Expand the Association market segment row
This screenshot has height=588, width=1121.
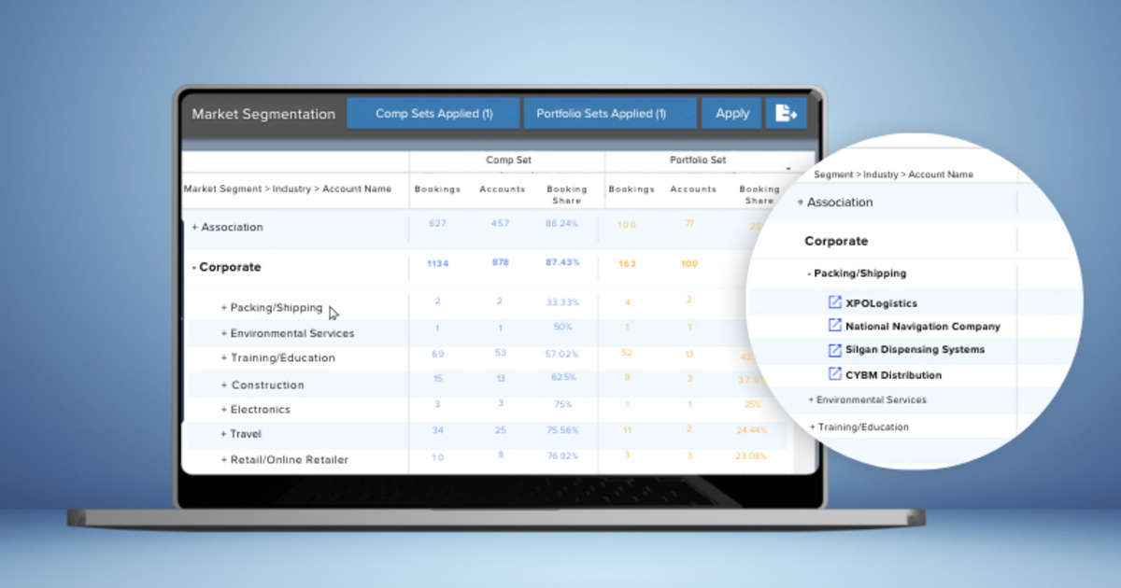pyautogui.click(x=195, y=228)
